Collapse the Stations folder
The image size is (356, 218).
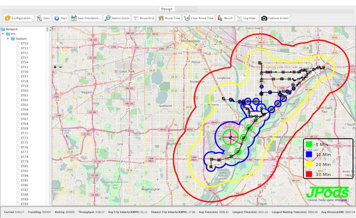click(8, 38)
